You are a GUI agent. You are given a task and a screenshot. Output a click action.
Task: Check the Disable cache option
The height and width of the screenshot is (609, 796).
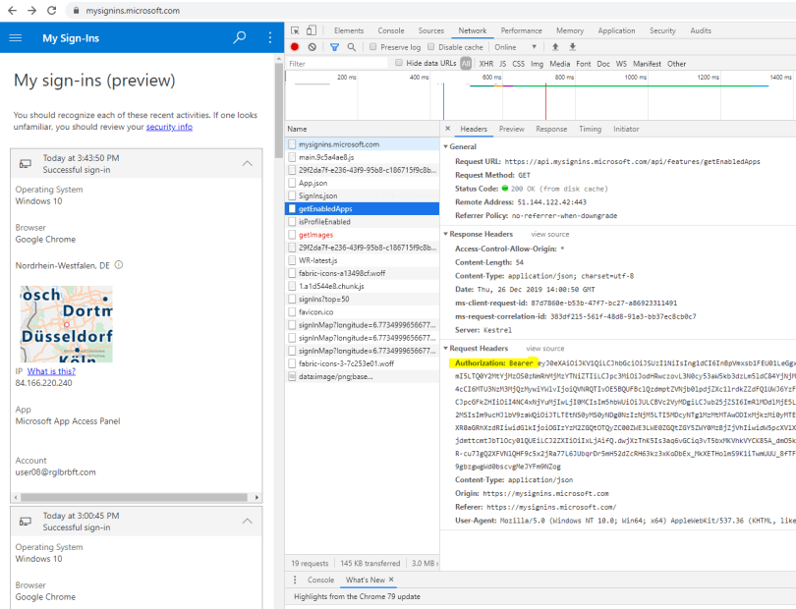coord(431,47)
